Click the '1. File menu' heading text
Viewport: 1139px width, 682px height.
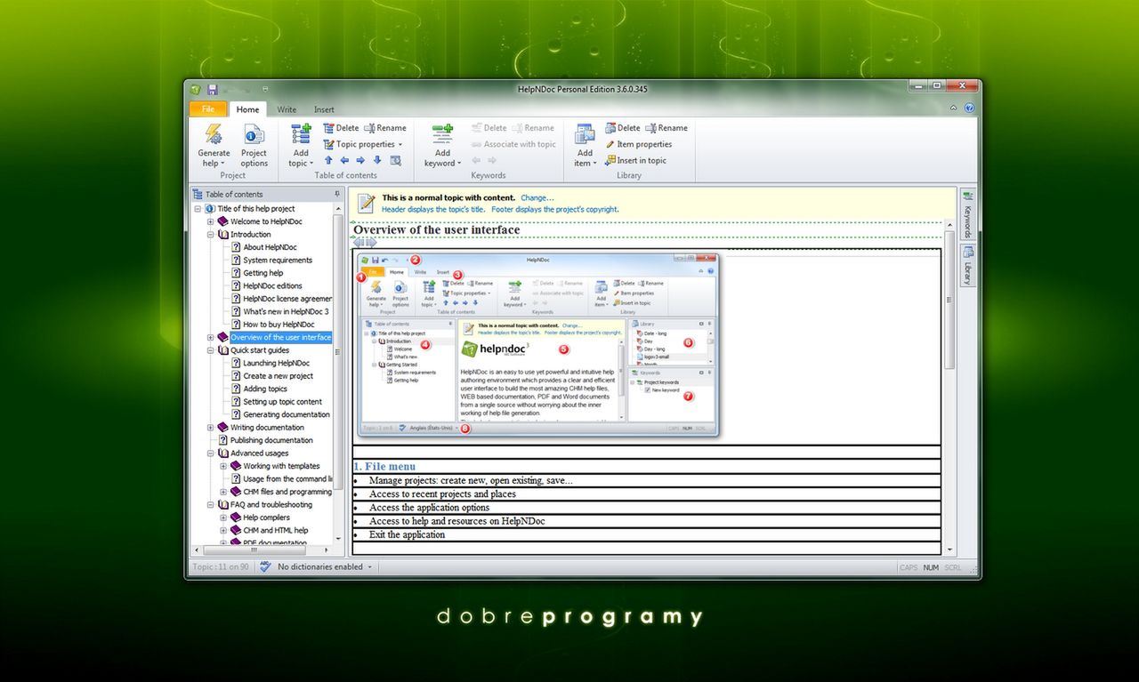[x=384, y=466]
